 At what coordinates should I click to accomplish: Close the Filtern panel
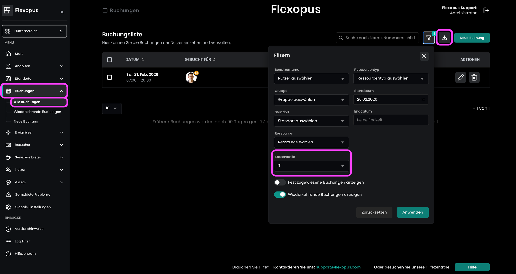click(424, 56)
